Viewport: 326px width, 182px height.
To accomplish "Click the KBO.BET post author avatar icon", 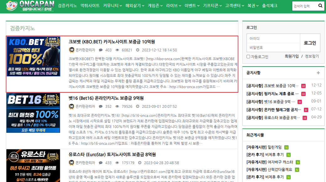I will (71, 50).
